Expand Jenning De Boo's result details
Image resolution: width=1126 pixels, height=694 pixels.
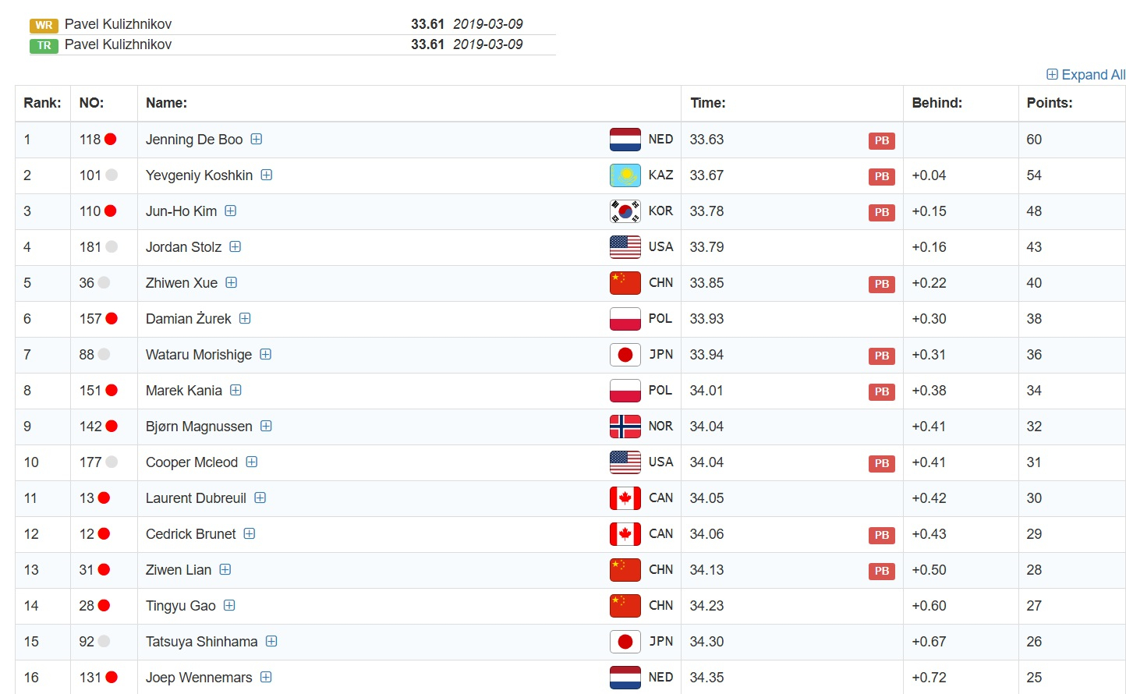(x=257, y=140)
